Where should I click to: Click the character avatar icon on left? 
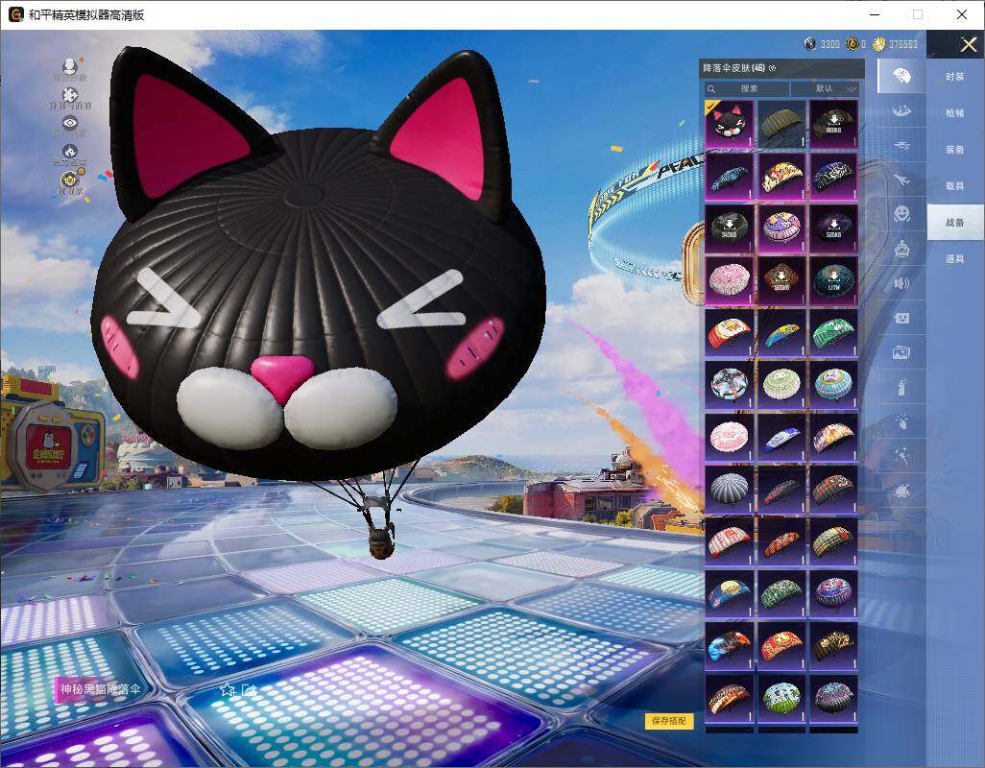[x=70, y=66]
